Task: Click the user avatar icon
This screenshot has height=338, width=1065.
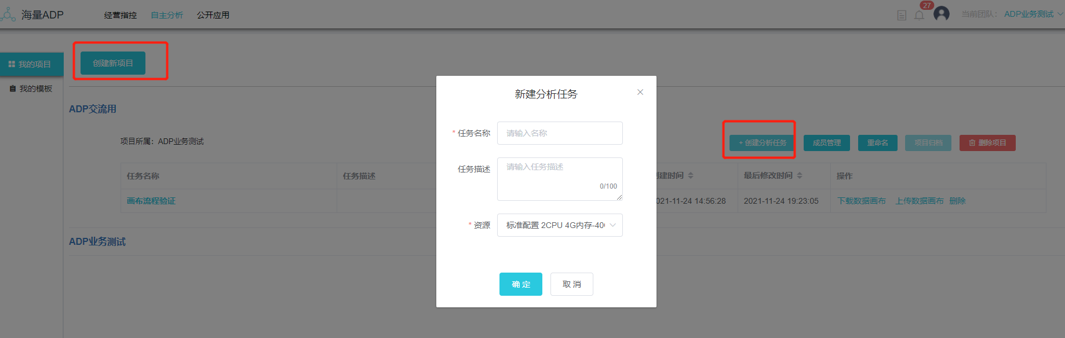Action: click(x=942, y=14)
